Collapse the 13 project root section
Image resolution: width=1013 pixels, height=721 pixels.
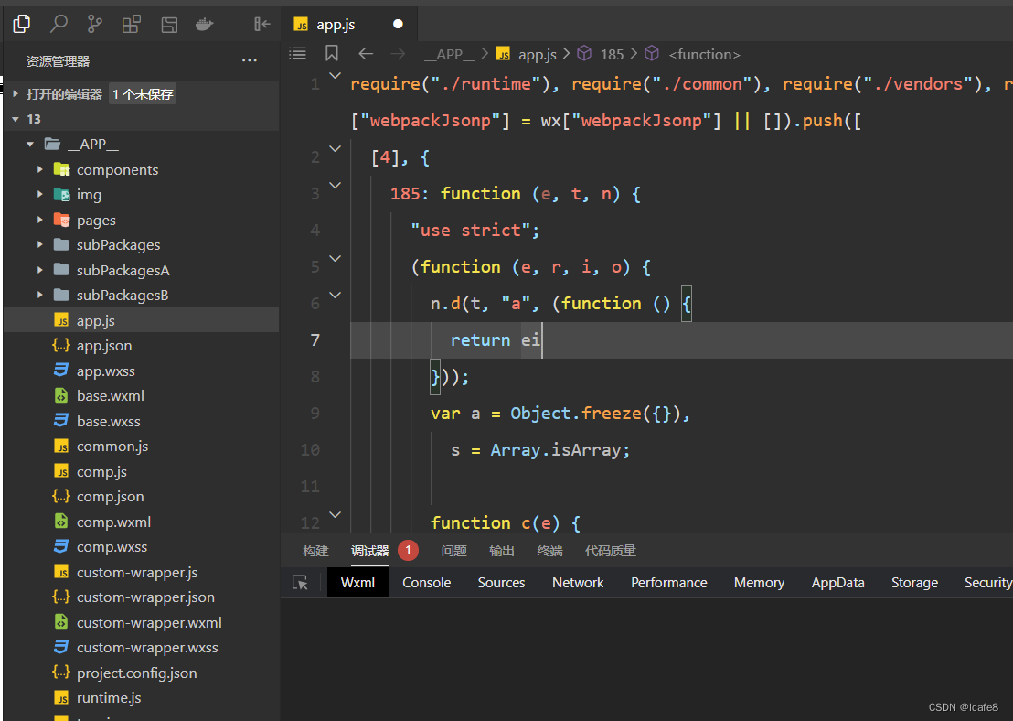coord(16,119)
